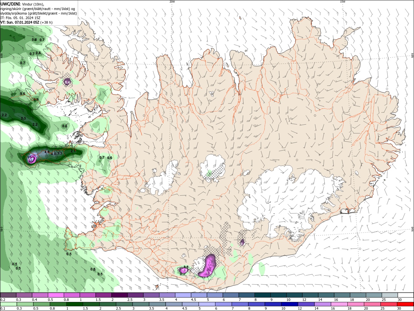Select the darkest green 1 mm rain swatch

click(74, 304)
